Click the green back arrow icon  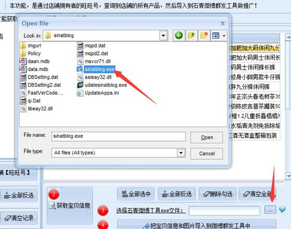point(179,35)
